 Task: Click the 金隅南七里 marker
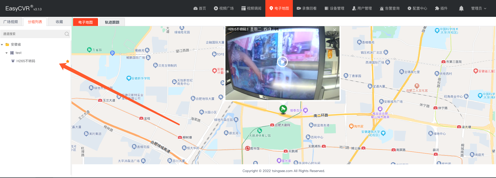point(402,72)
